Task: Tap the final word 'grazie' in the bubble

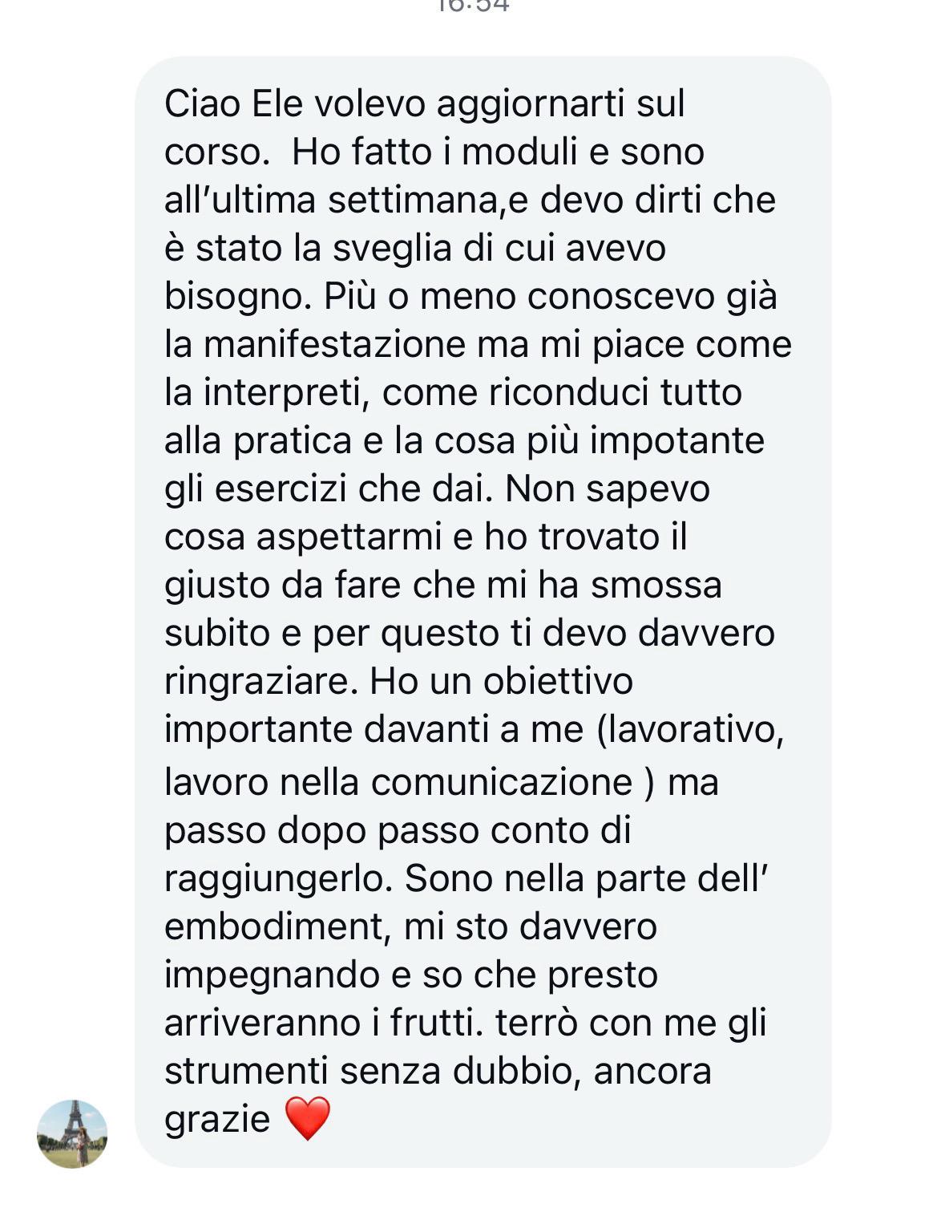Action: click(217, 1120)
